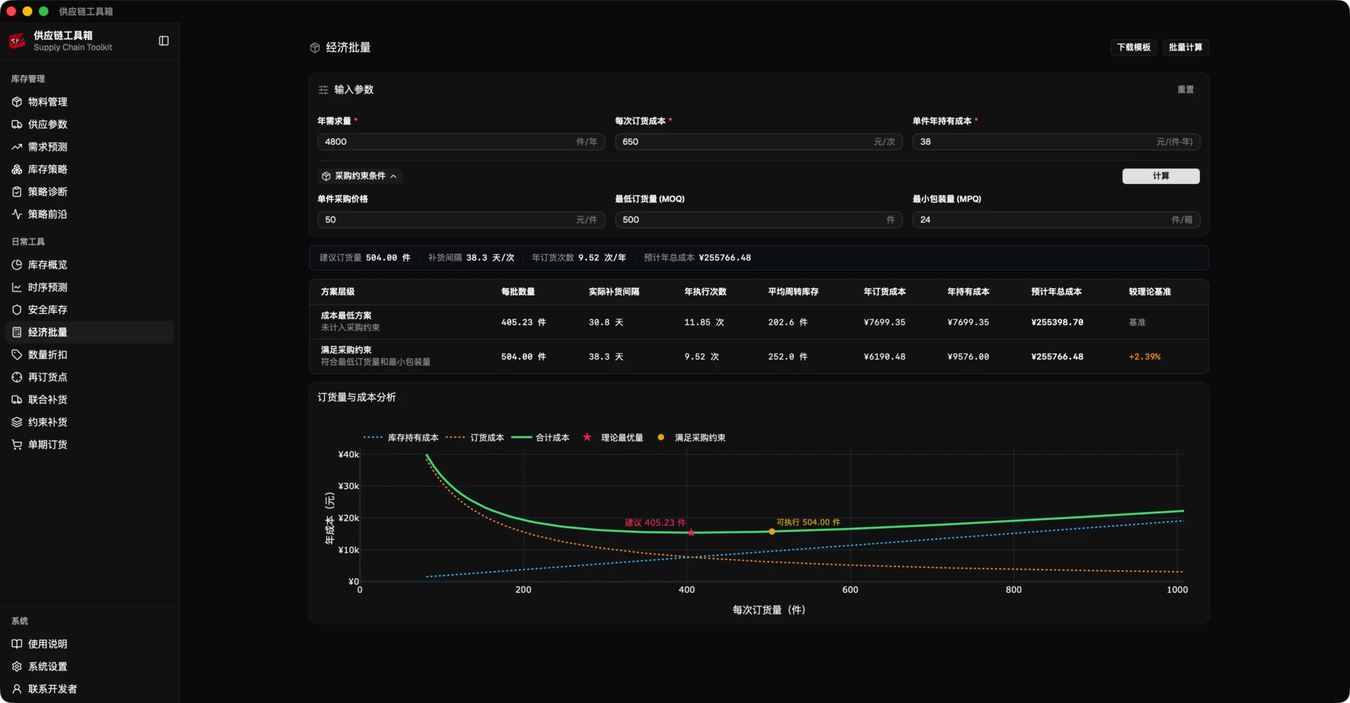Click the 计算 button
This screenshot has height=703, width=1350.
click(x=1161, y=176)
